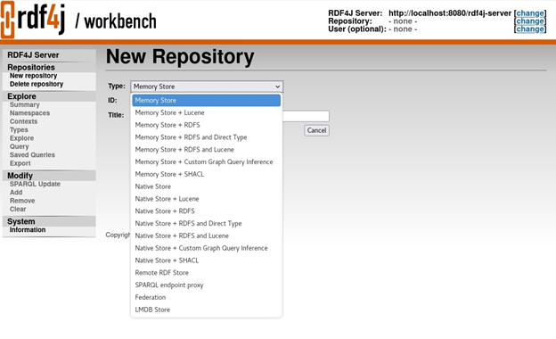
Task: Open Types in sidebar
Action: coord(19,130)
